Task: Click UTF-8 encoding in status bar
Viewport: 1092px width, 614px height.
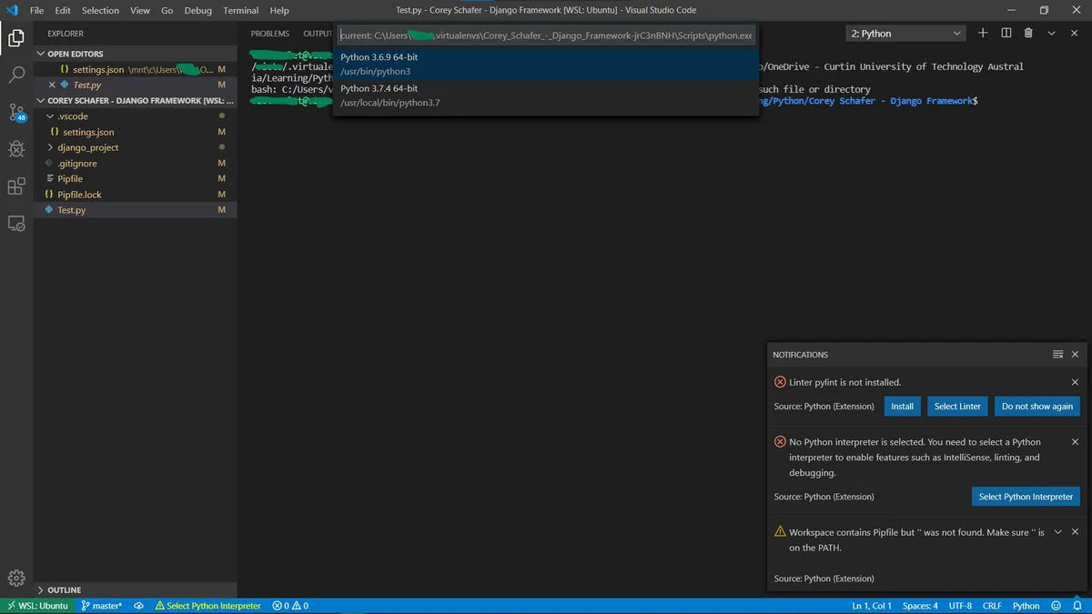Action: [x=960, y=606]
